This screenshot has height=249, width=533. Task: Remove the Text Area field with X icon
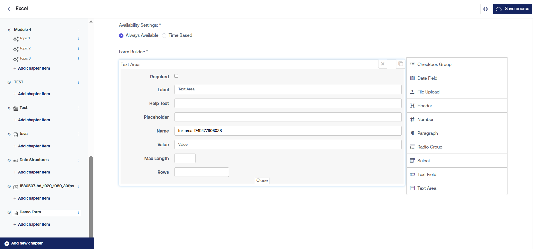coord(383,64)
